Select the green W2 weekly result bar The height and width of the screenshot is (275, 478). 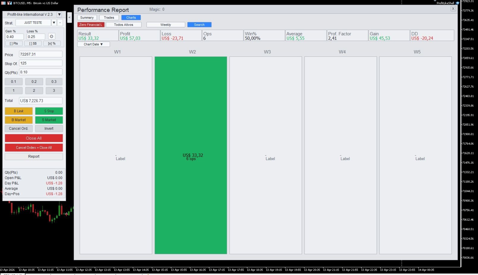191,155
